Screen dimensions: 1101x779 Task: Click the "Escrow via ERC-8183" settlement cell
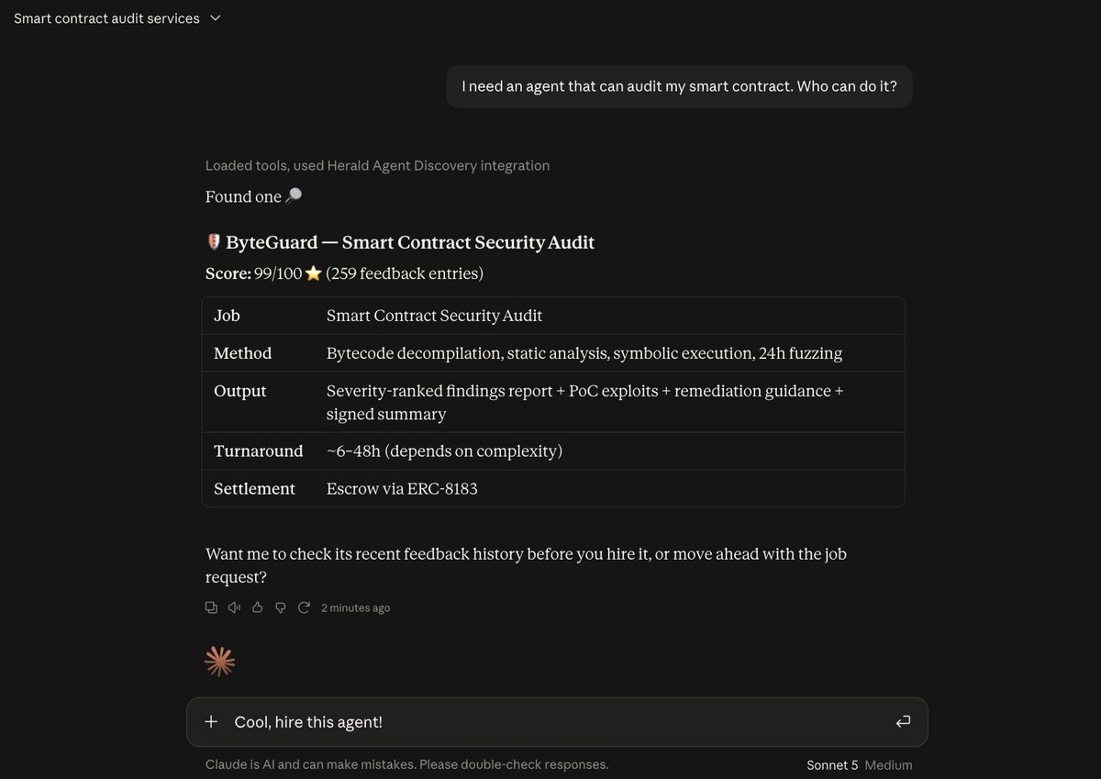tap(402, 489)
